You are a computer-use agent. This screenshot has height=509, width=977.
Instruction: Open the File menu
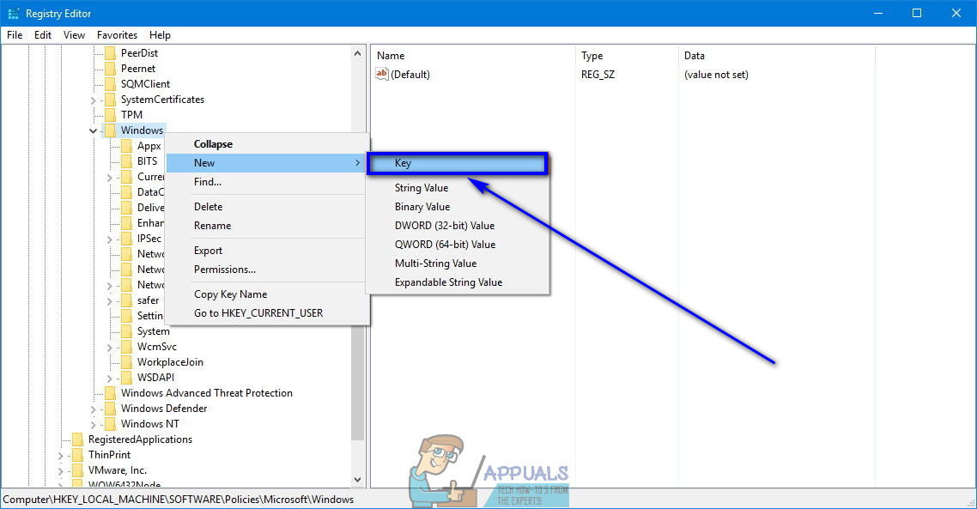point(15,35)
